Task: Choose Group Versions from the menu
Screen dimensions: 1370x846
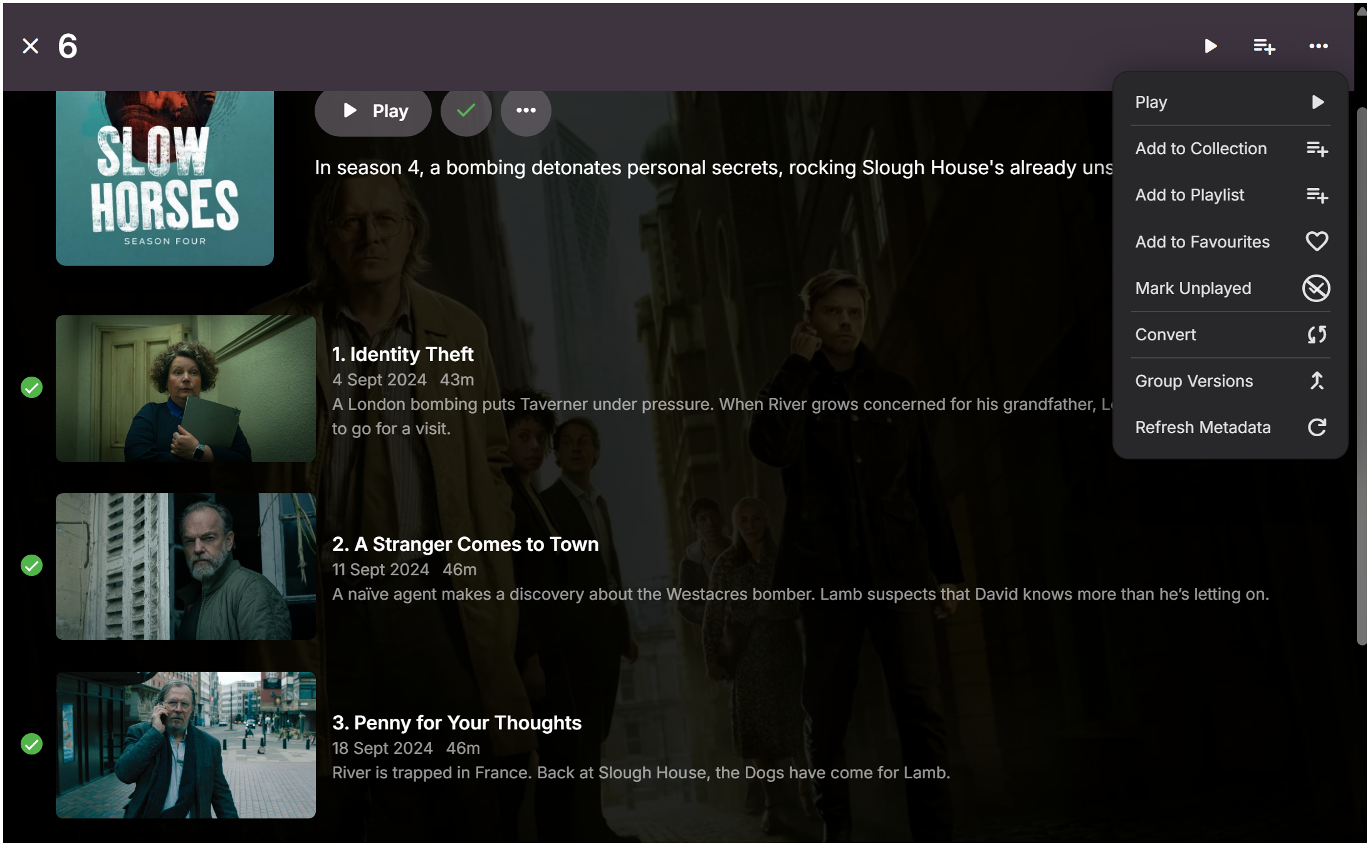Action: coord(1230,381)
